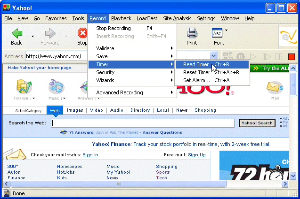Open Yahoo Mail envelope icon
This screenshot has width=300, height=199.
(275, 87)
